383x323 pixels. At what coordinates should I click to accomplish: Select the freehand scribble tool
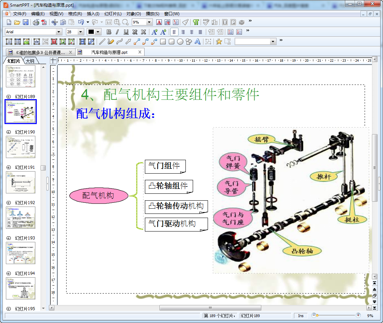coord(111,42)
